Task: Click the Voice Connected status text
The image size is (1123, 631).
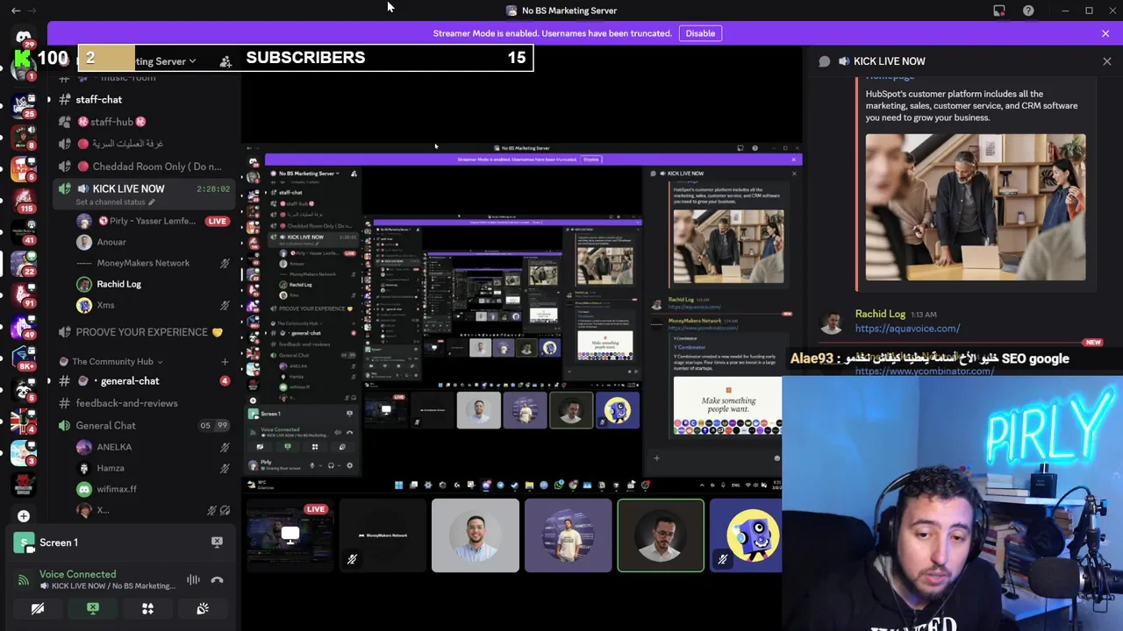Action: pyautogui.click(x=77, y=574)
